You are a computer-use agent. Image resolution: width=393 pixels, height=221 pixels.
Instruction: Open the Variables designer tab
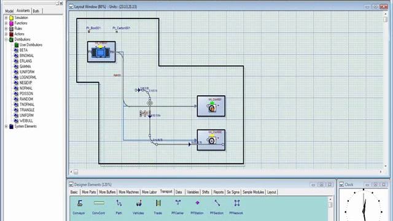[x=193, y=192]
